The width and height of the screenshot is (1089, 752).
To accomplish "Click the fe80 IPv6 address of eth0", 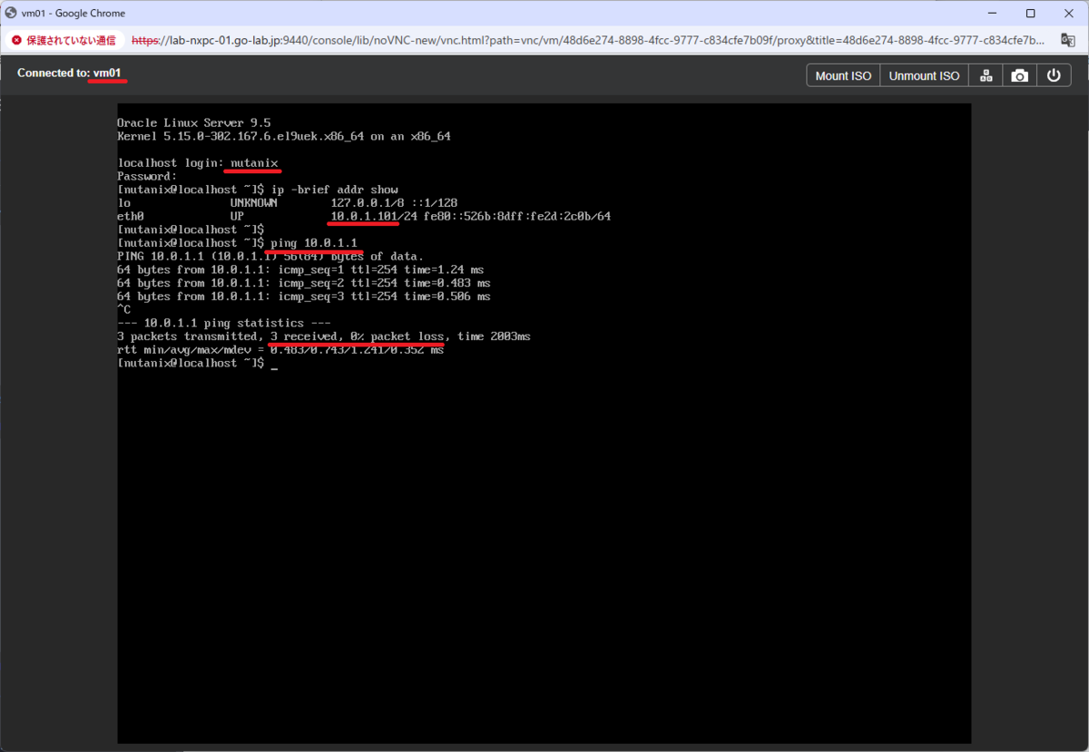I will (x=517, y=216).
